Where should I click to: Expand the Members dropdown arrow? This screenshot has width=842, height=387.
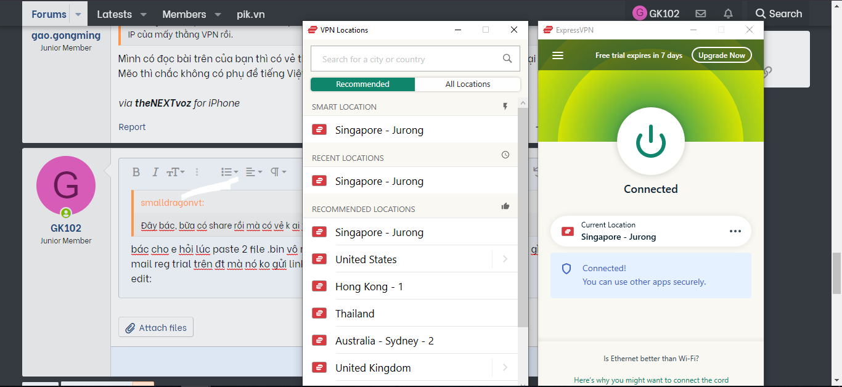click(218, 14)
